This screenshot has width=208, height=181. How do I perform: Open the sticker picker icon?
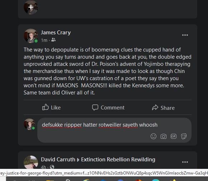click(x=184, y=136)
